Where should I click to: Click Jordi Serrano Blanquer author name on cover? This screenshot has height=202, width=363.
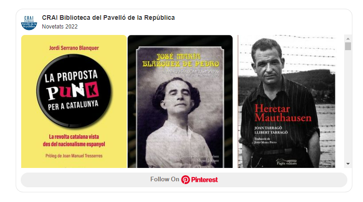tap(74, 48)
